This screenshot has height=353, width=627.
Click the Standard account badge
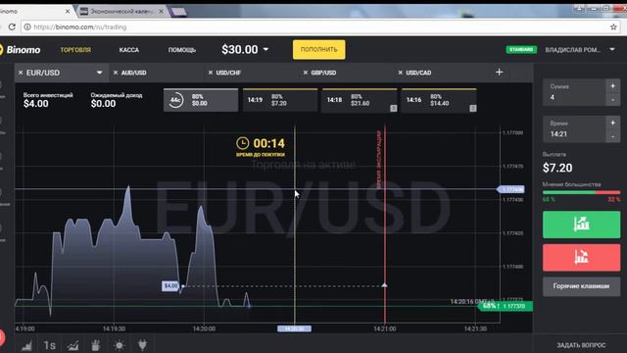(x=521, y=50)
